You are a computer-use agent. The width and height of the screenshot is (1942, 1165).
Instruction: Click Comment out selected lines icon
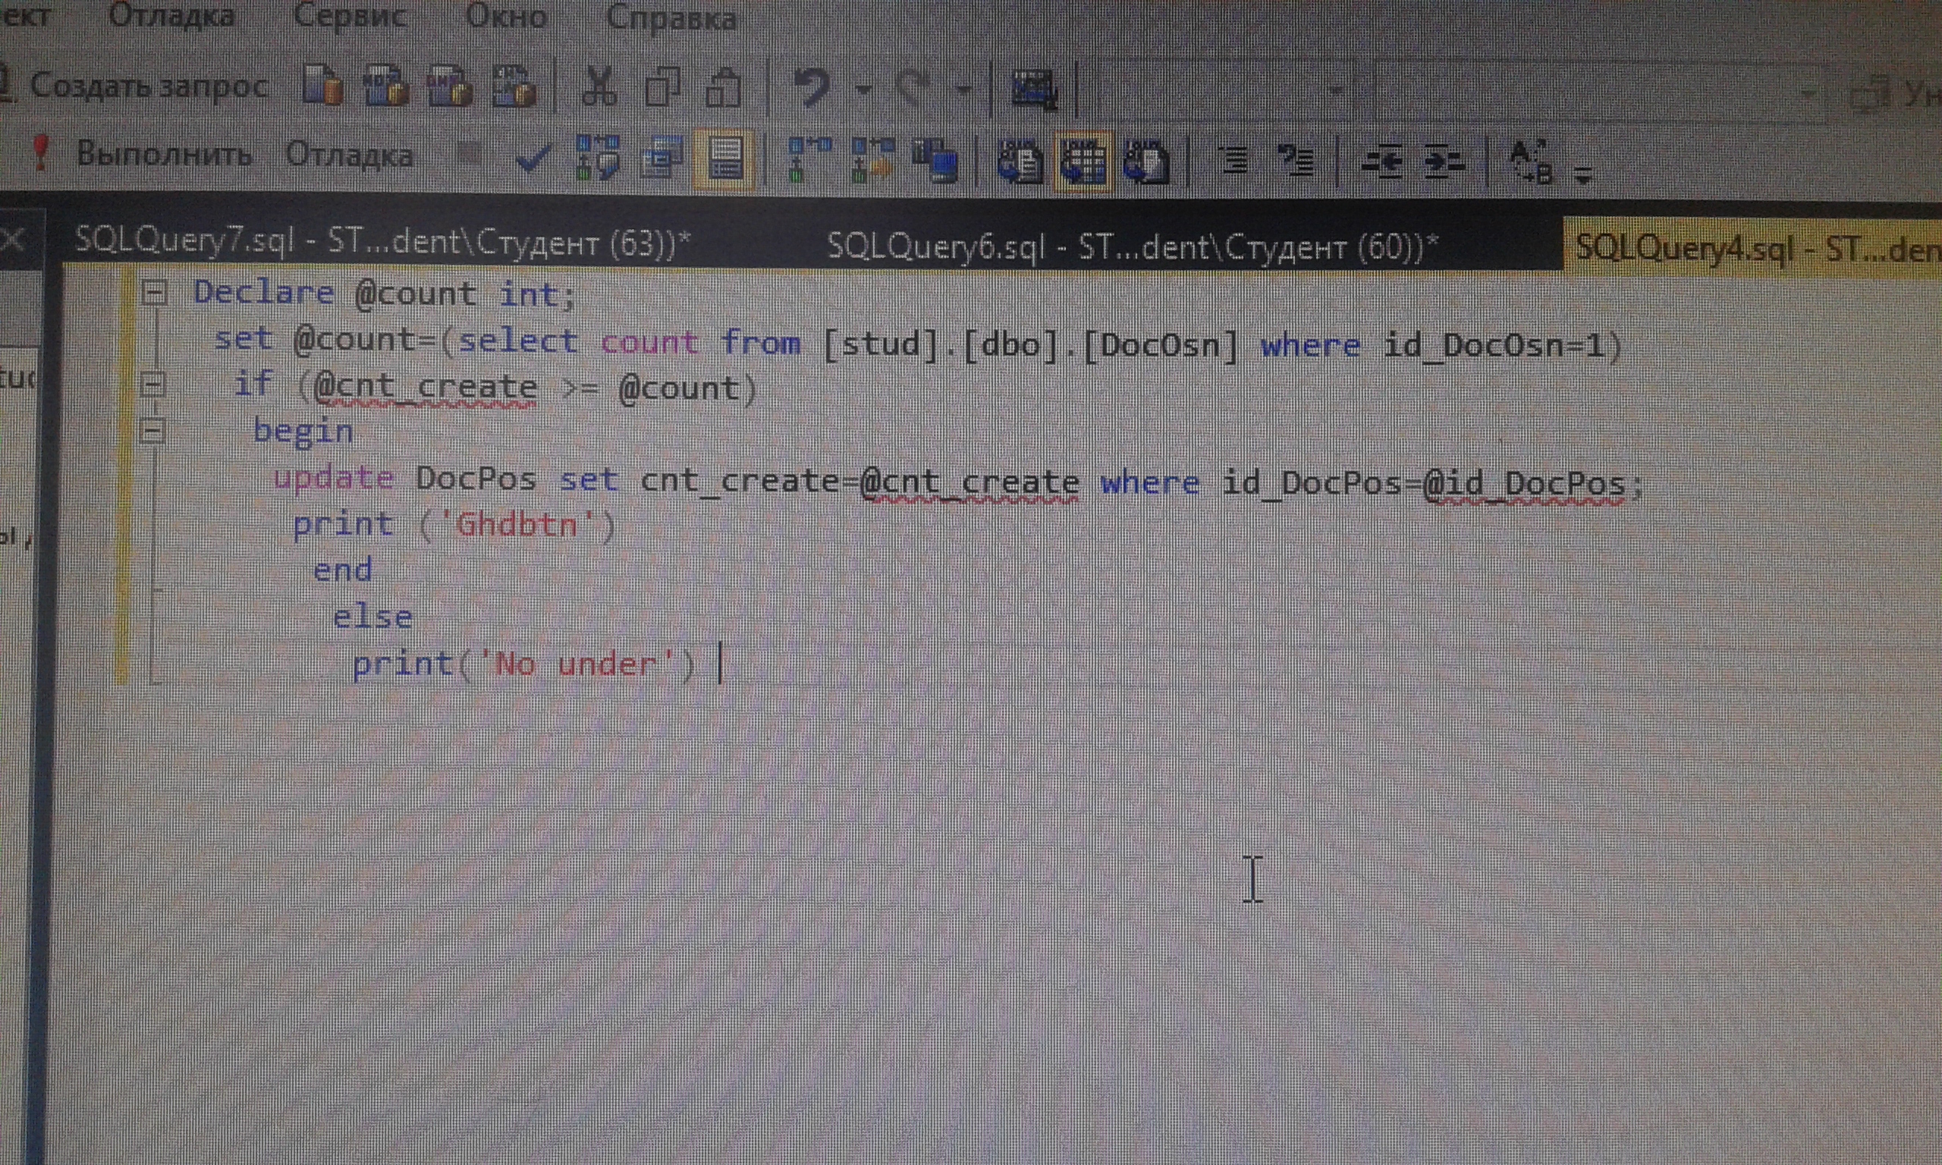pos(1235,160)
